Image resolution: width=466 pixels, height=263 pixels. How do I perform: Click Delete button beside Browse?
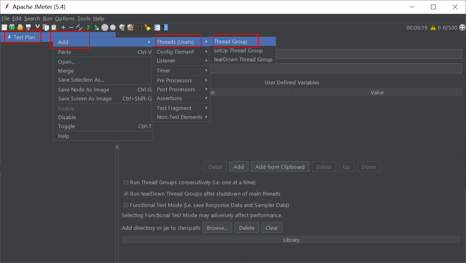pos(247,228)
